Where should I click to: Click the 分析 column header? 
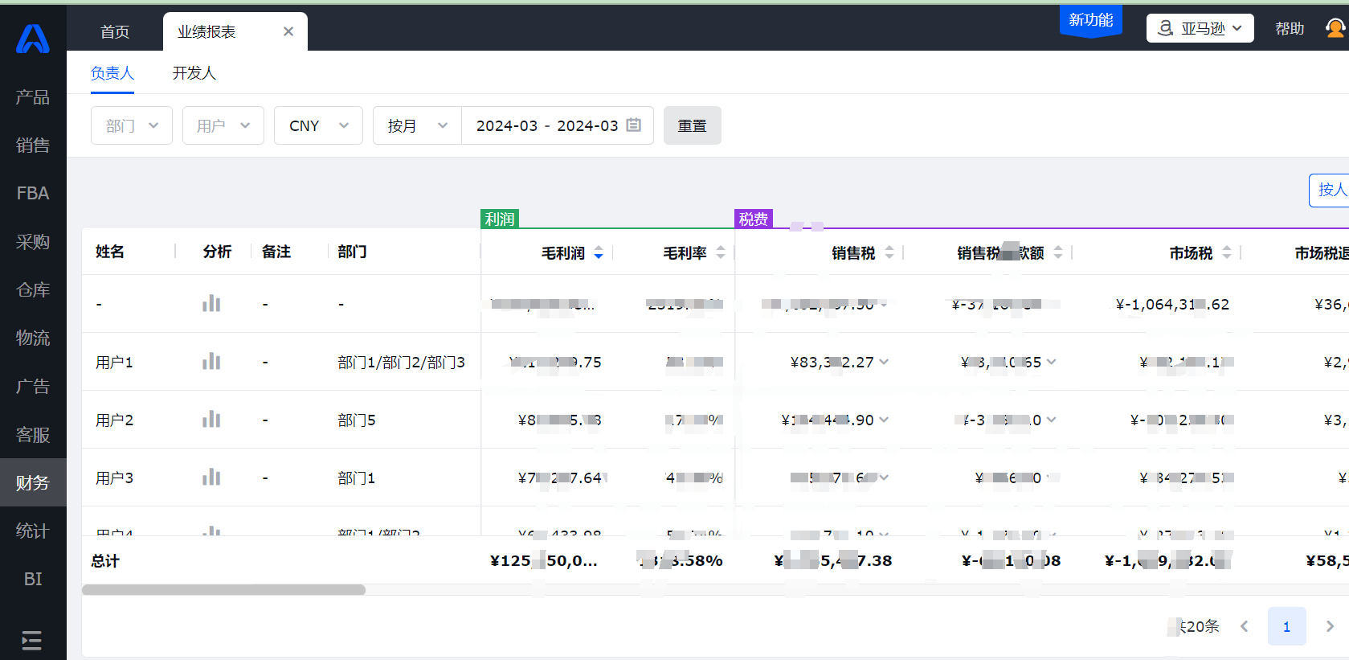coord(217,252)
